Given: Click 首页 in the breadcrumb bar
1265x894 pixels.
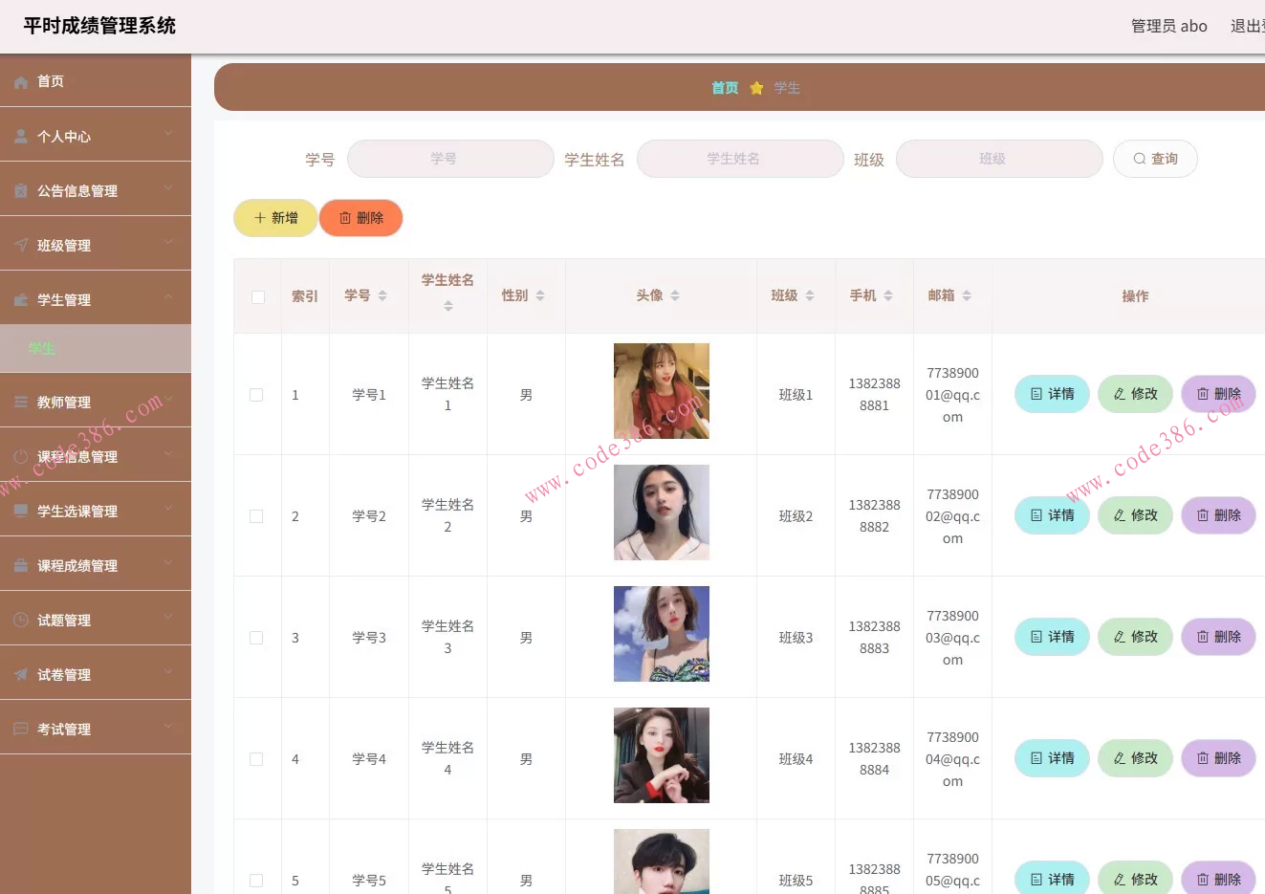Looking at the screenshot, I should point(724,87).
